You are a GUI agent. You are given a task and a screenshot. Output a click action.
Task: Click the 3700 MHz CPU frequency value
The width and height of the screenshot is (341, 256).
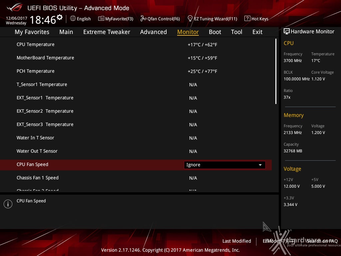point(293,61)
